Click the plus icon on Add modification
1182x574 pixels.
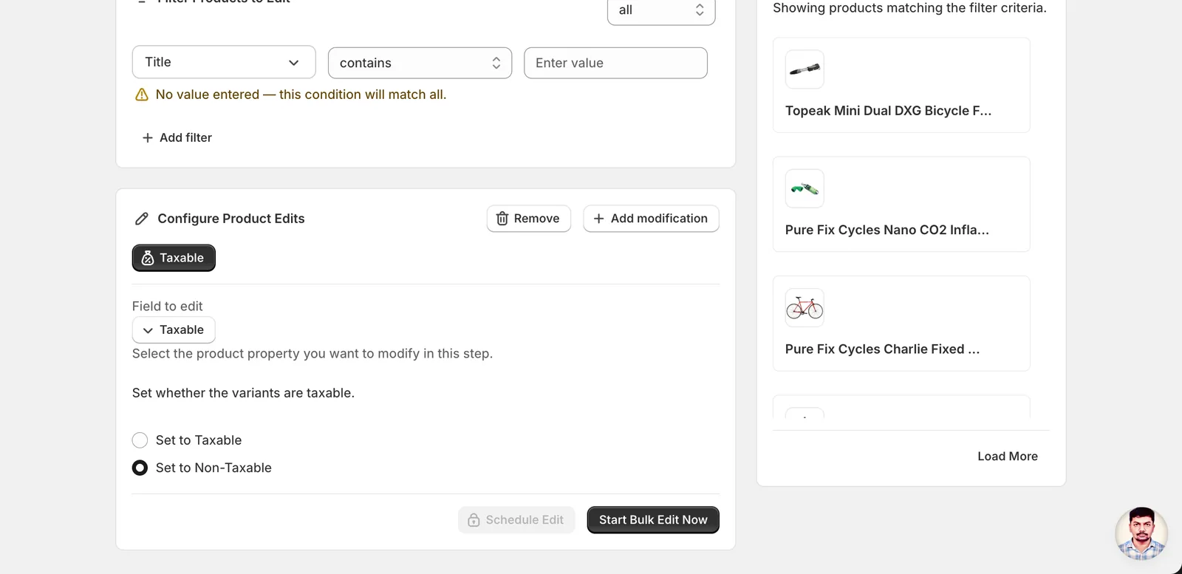click(599, 219)
